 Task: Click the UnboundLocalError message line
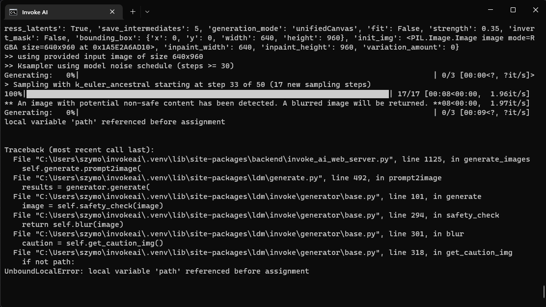coord(155,271)
